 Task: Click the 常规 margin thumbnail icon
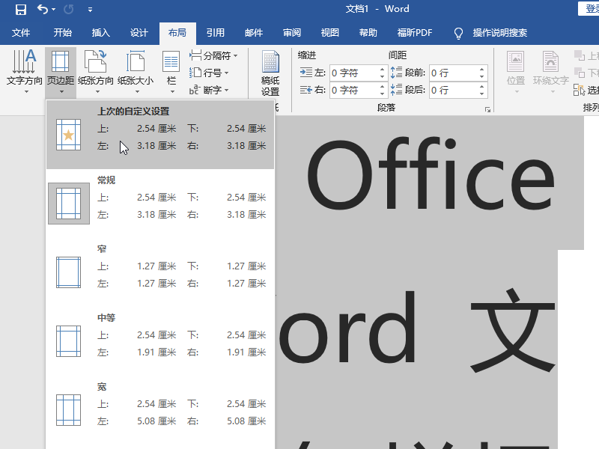pyautogui.click(x=68, y=204)
